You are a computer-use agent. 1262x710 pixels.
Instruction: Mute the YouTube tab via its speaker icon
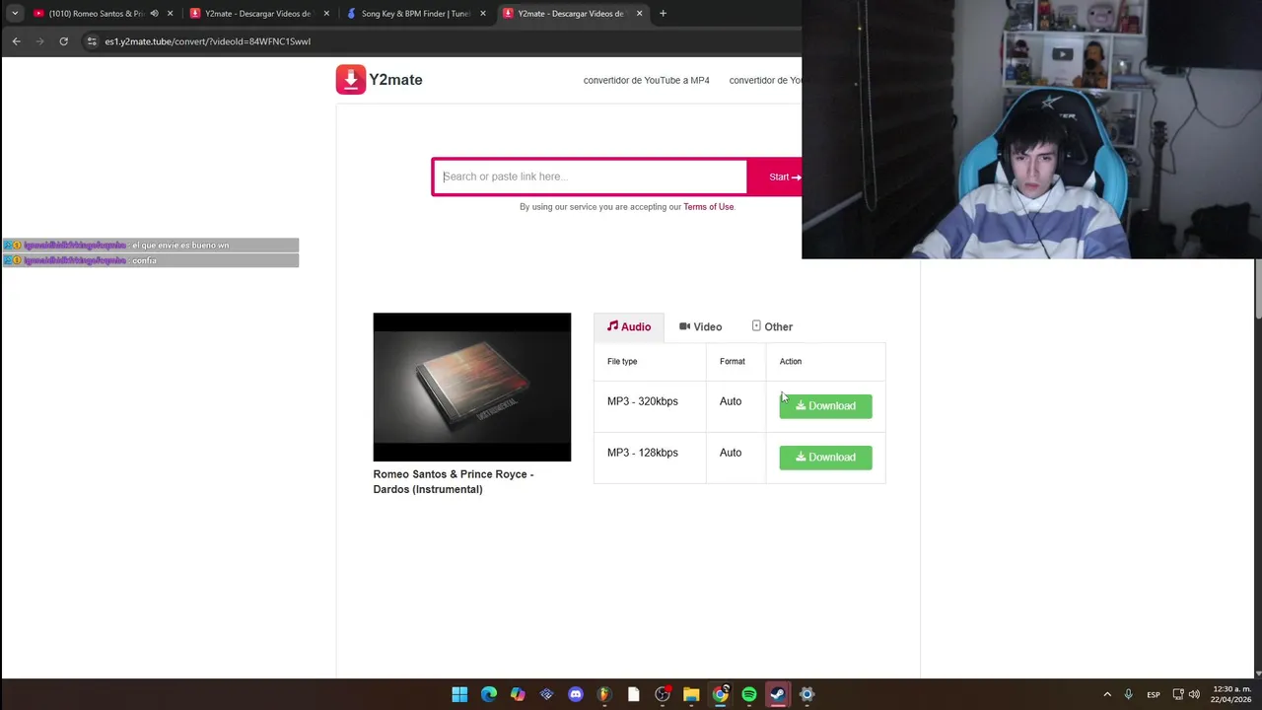click(154, 14)
